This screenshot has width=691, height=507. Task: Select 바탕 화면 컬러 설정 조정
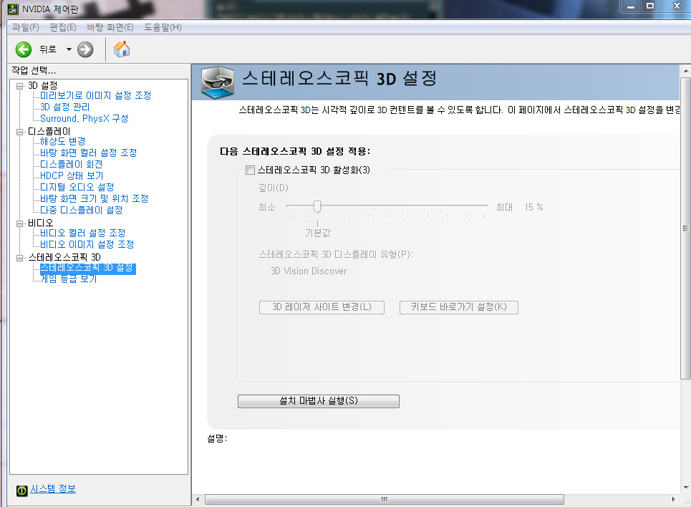[x=89, y=153]
